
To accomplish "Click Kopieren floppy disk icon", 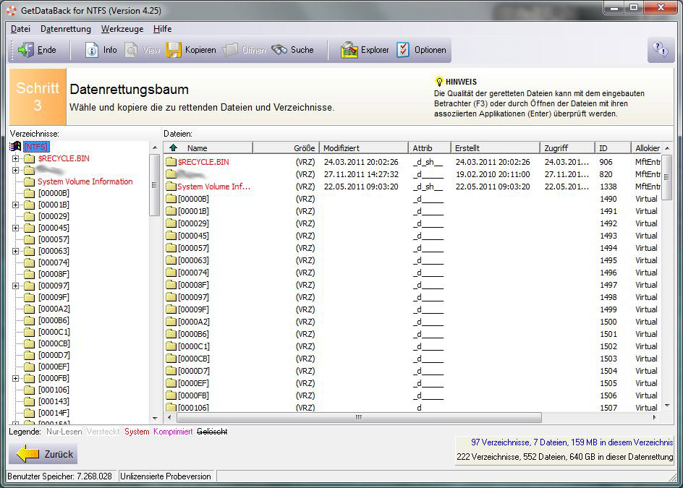I will 174,50.
